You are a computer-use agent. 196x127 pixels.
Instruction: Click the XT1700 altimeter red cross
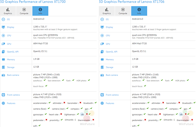[x=64, y=103]
